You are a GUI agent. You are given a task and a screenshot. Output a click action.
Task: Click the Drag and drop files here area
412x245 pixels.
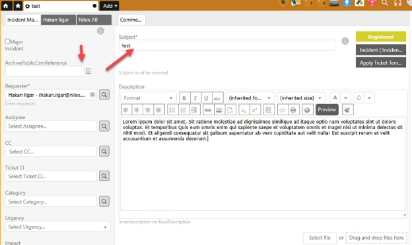[376, 238]
